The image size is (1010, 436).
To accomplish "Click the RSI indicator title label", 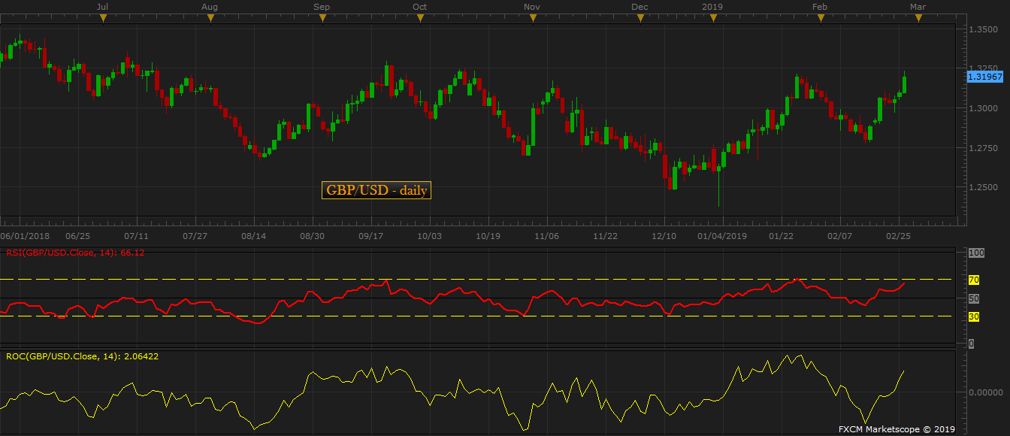I will (75, 253).
